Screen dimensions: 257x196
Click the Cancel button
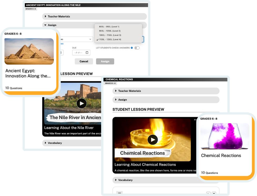point(84,61)
